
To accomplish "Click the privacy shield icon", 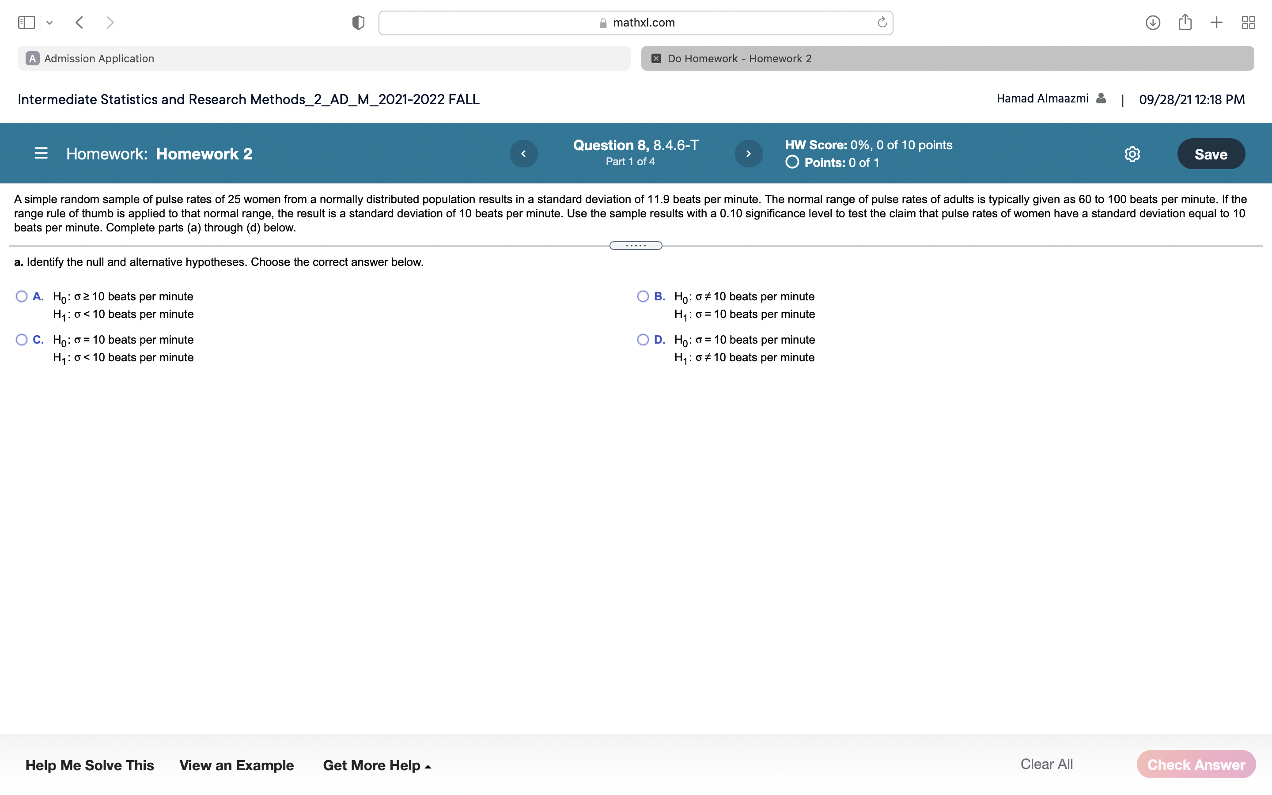I will [x=359, y=23].
